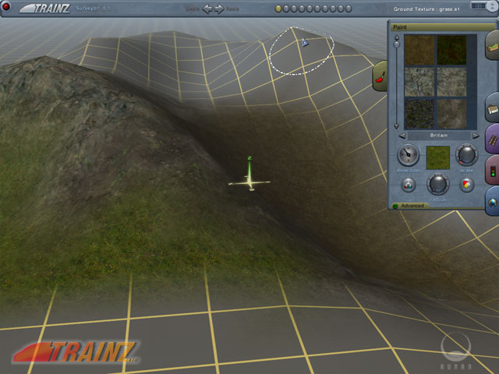Choose the tan sand texture thumbnail
499x374 pixels.
coord(451,114)
